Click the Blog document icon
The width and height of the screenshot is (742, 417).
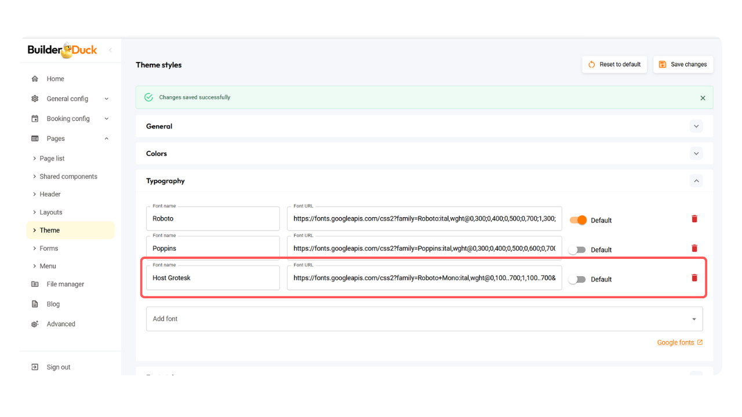pos(35,304)
